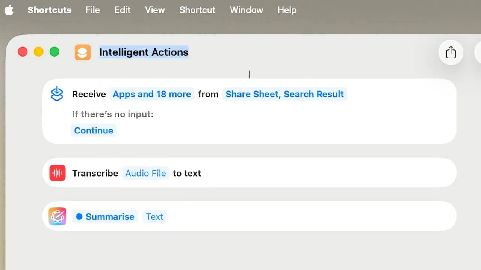The image size is (481, 270).
Task: Change the 'Continue' no-input option
Action: (94, 130)
